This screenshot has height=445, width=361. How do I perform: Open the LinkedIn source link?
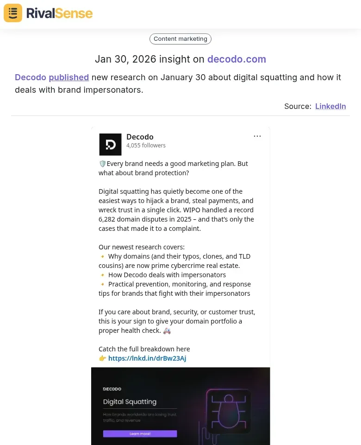pyautogui.click(x=330, y=106)
